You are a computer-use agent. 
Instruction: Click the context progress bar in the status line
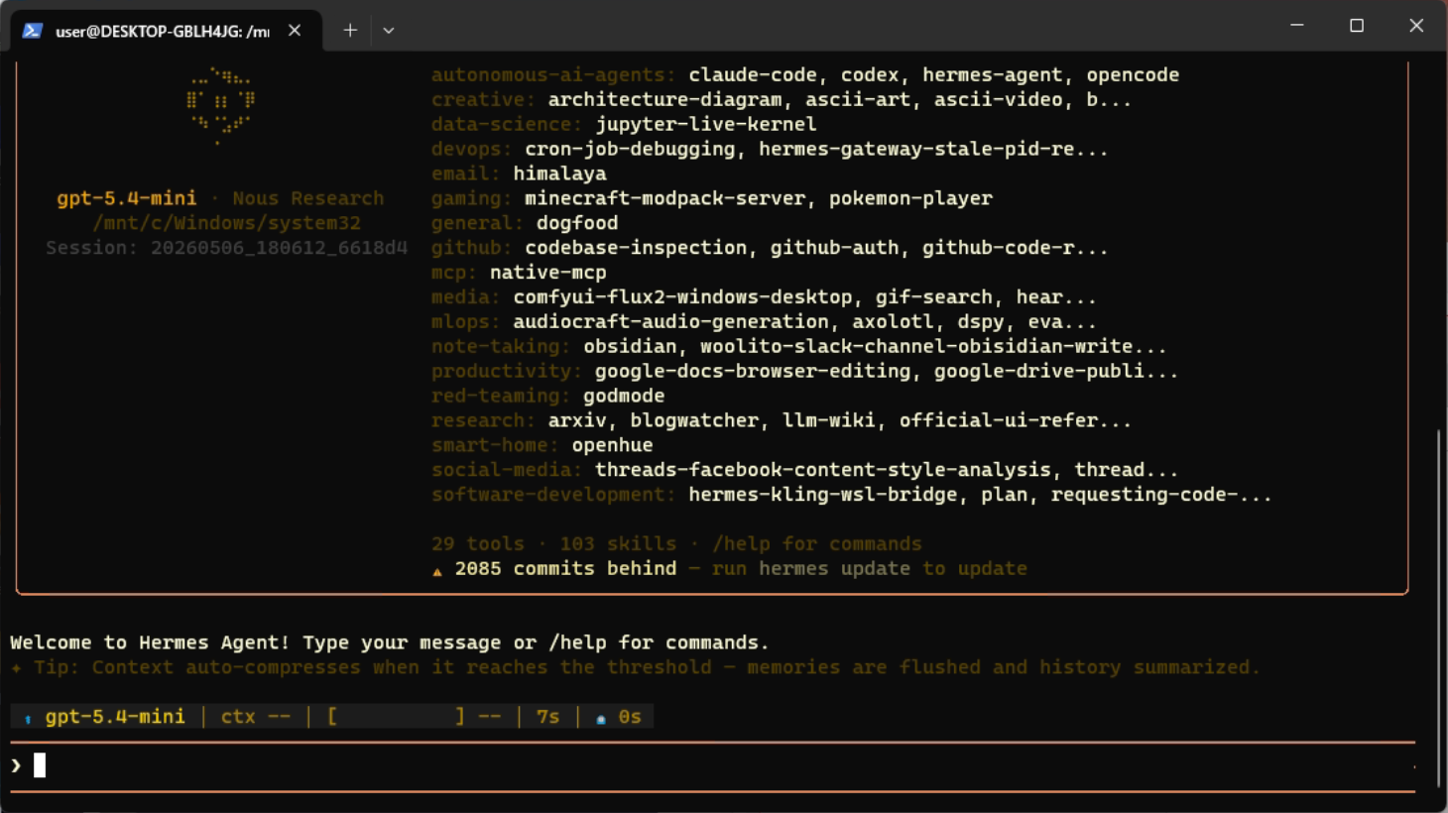[x=396, y=717]
